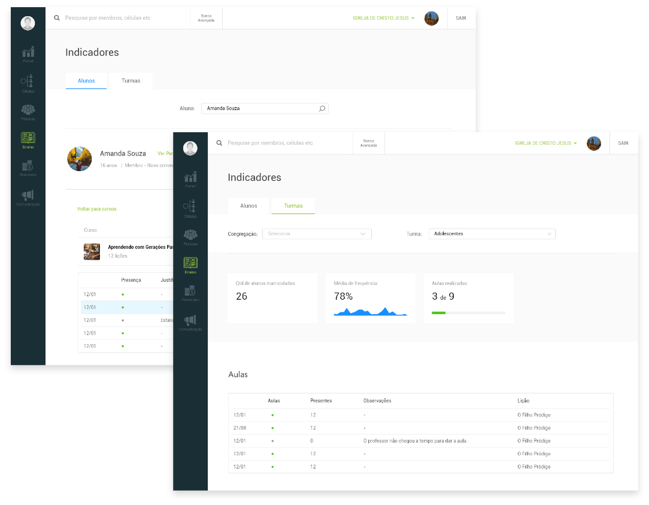
Task: Click Presença column header in back window
Action: pos(131,280)
